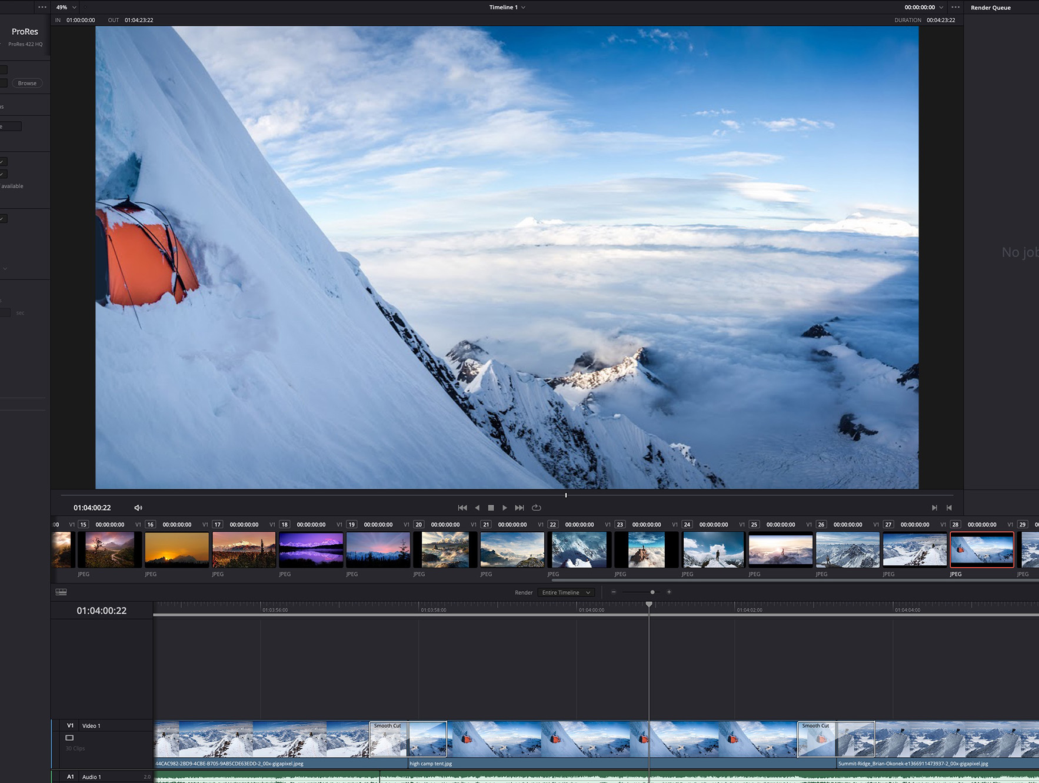Click the second Smooth Cut transition
Viewport: 1039px width, 783px height.
[836, 739]
